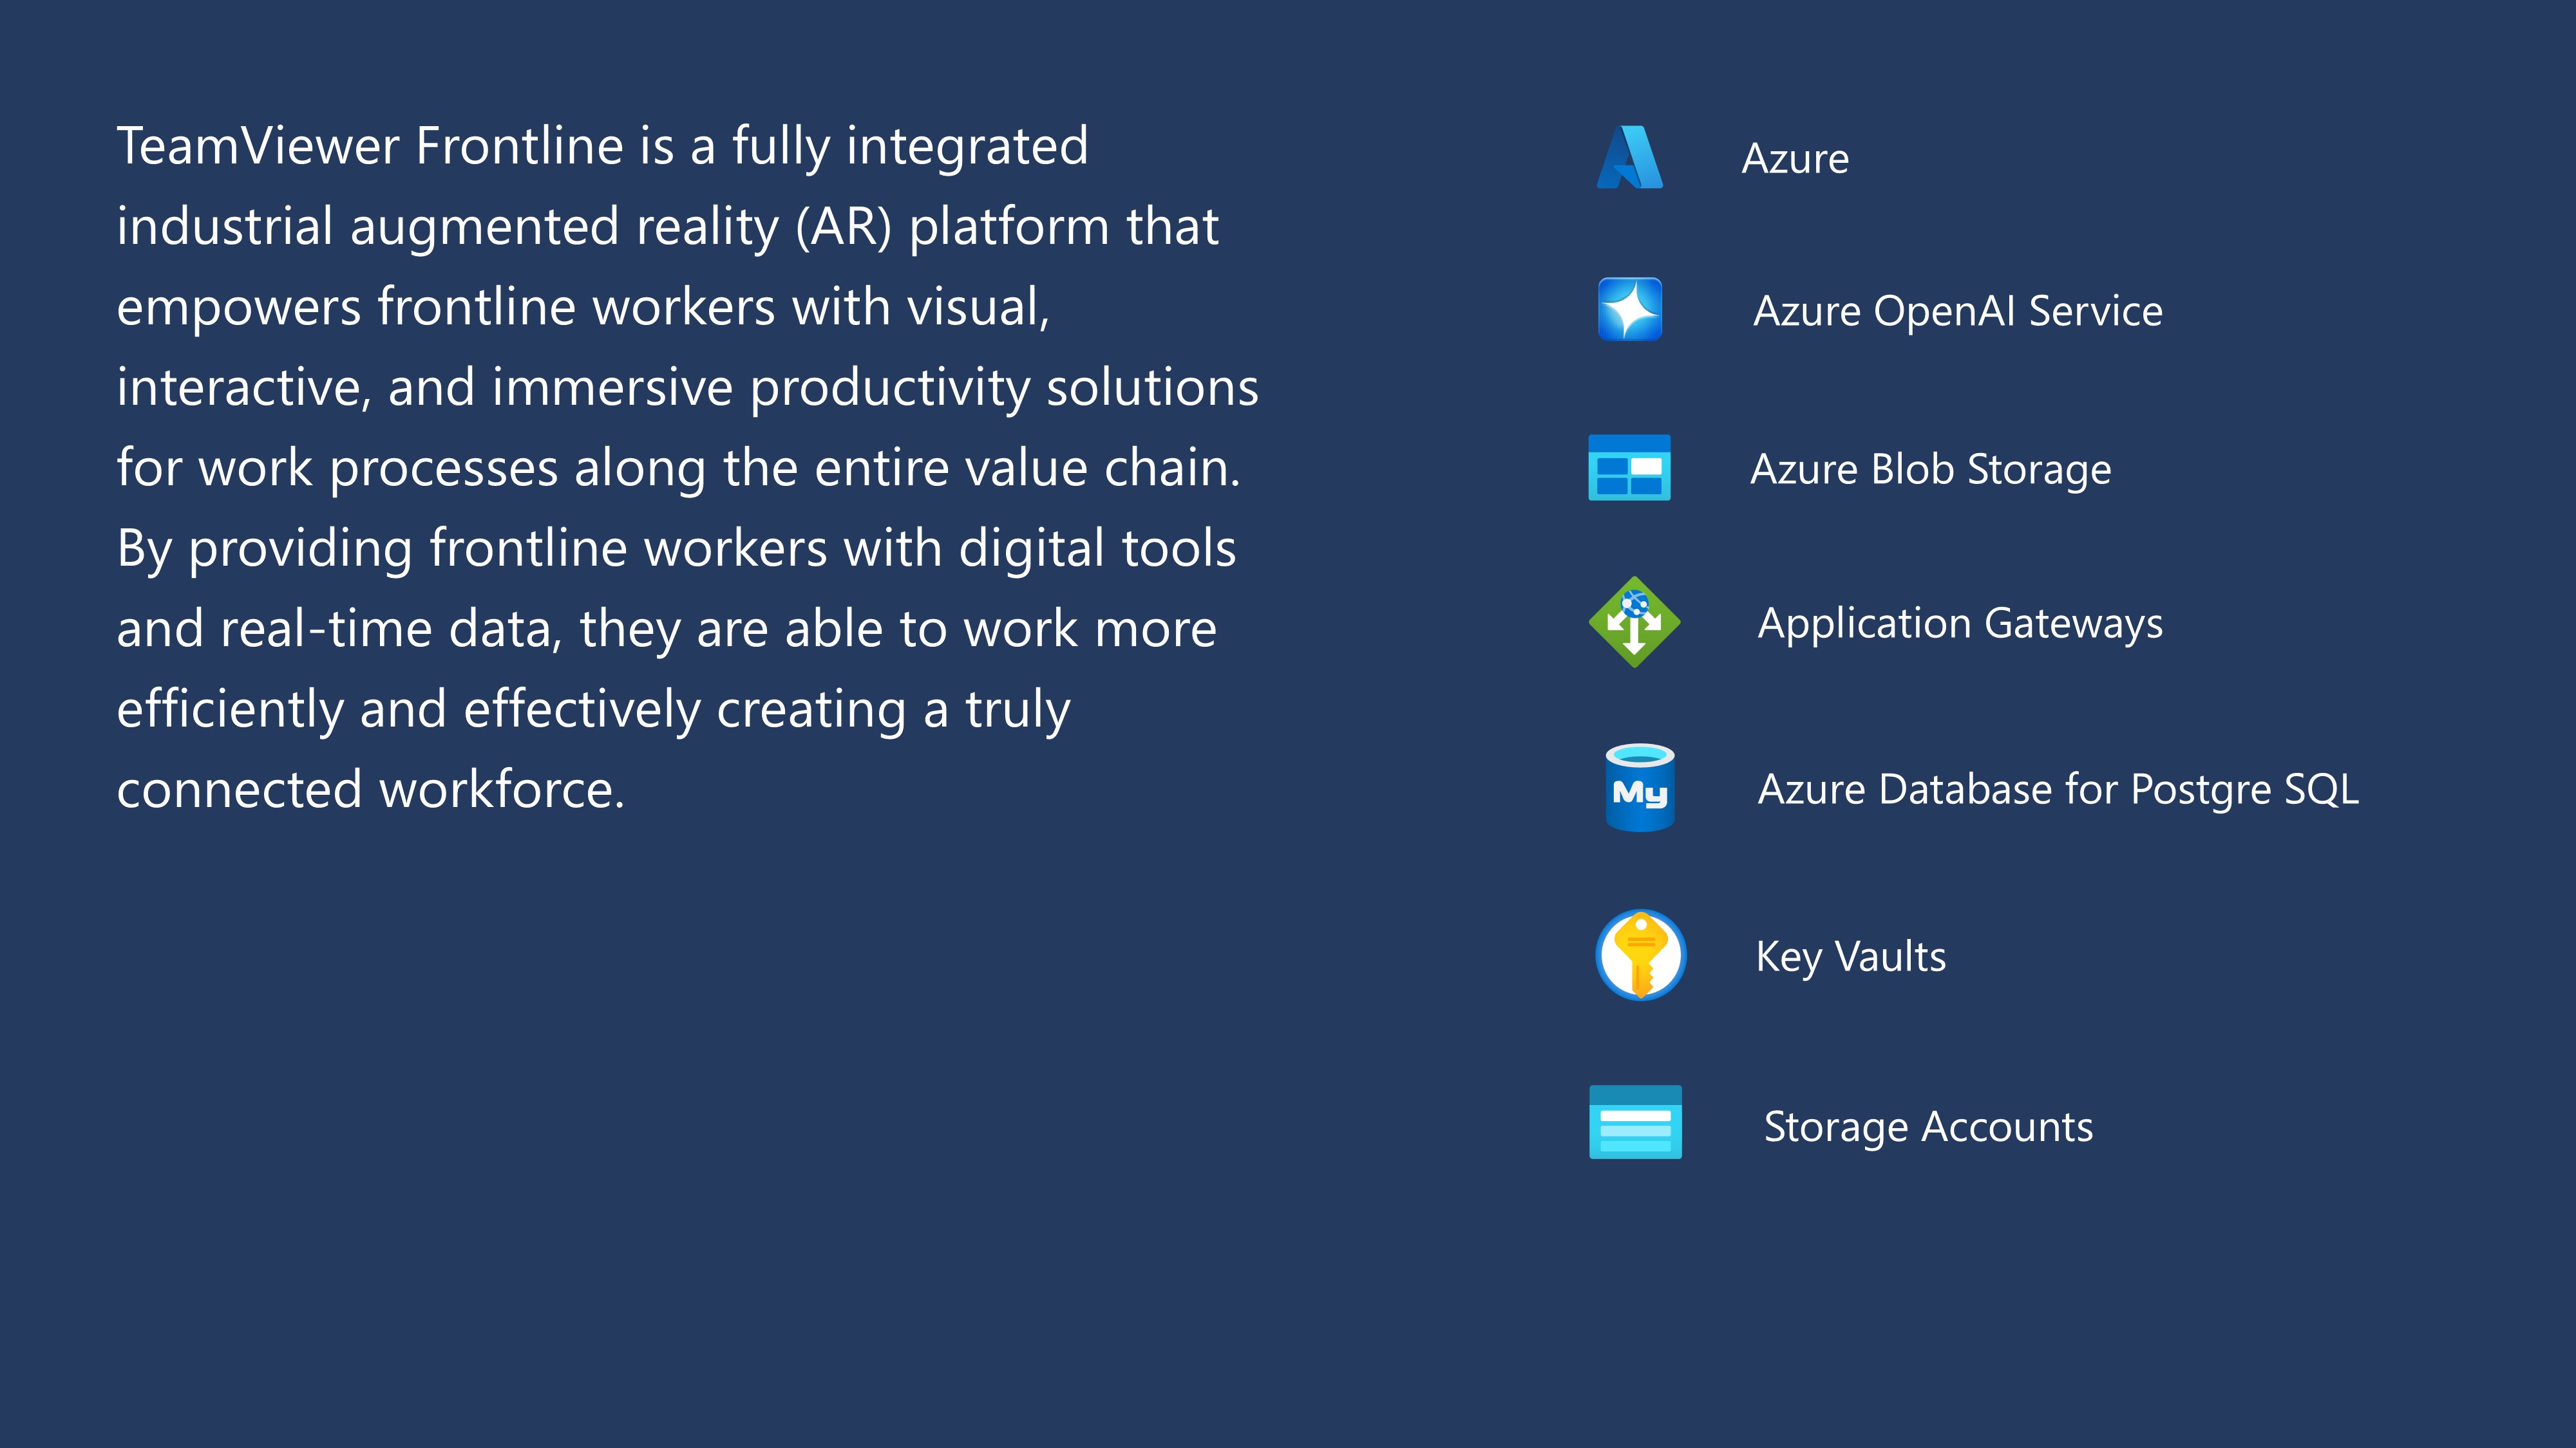Click the 'efficiently and effectively creating' line

511,709
